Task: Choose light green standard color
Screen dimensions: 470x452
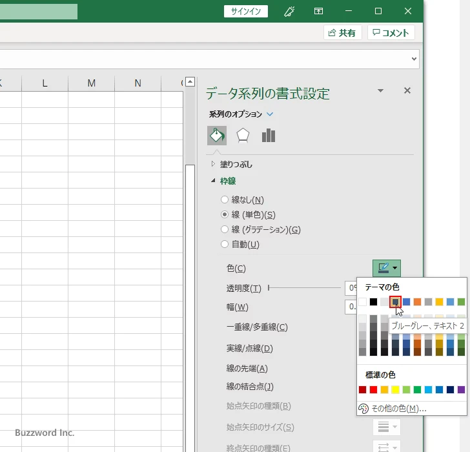Action: [x=407, y=389]
